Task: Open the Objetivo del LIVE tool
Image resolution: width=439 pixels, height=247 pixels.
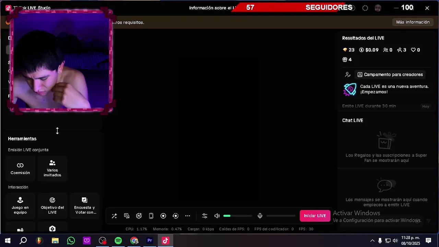Action: 52,205
